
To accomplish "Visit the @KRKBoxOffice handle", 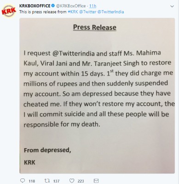I will point(71,6).
